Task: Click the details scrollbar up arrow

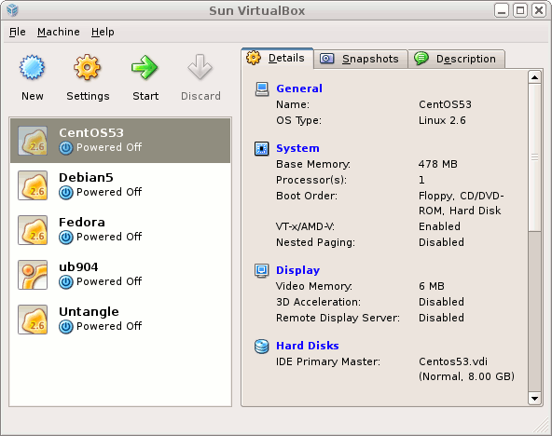Action: tap(534, 77)
